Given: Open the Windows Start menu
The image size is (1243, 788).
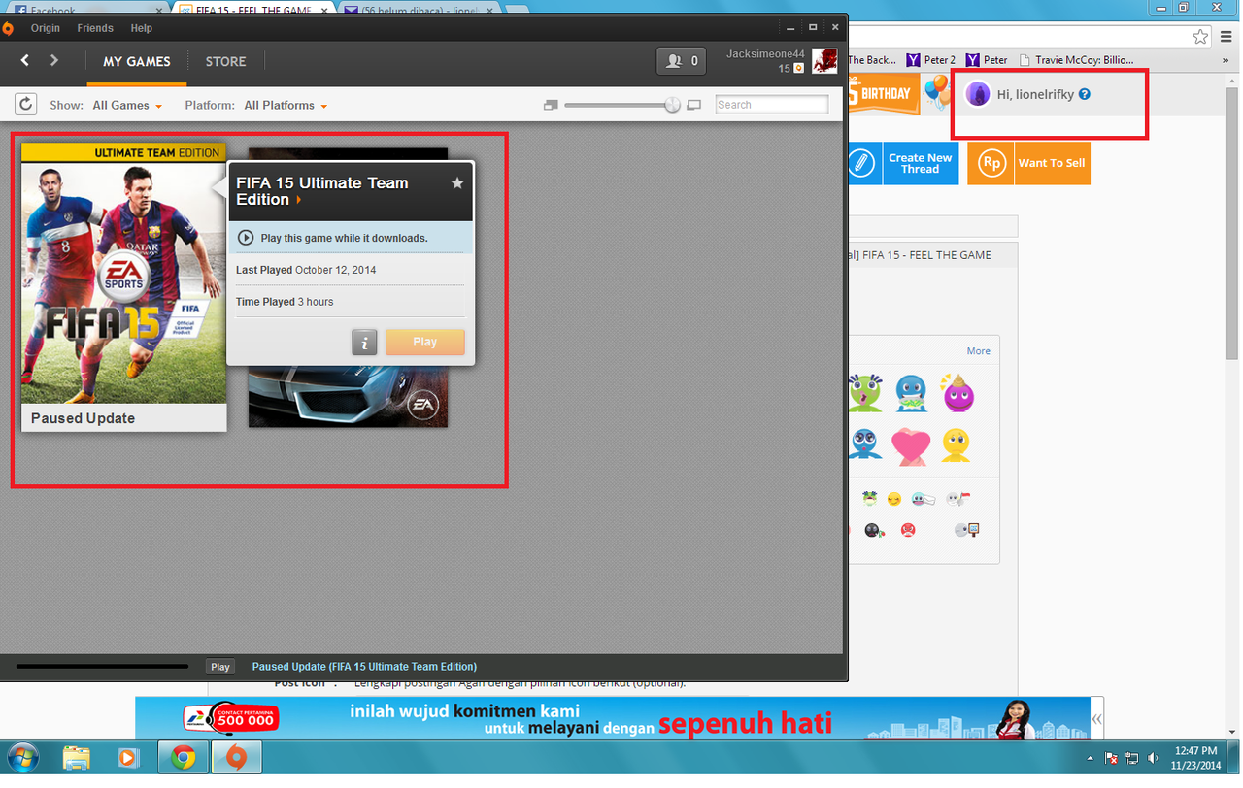Looking at the screenshot, I should 21,757.
